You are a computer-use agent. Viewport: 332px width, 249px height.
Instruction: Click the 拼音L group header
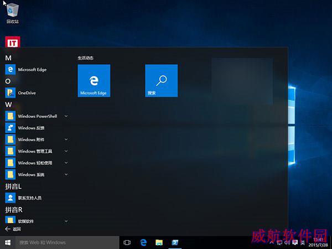pyautogui.click(x=13, y=186)
